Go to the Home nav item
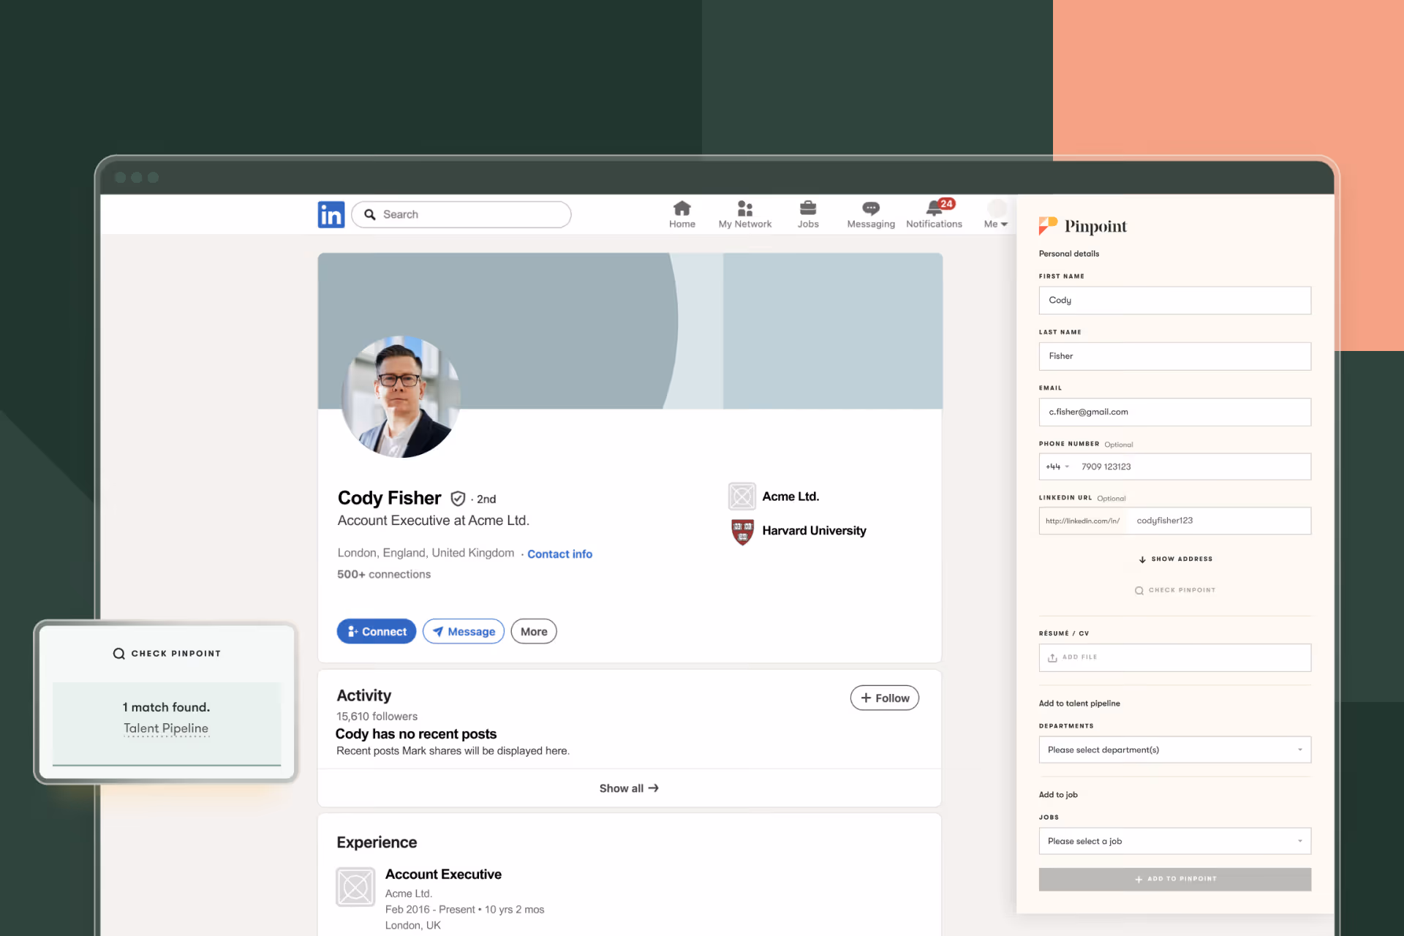Image resolution: width=1404 pixels, height=936 pixels. [x=682, y=214]
